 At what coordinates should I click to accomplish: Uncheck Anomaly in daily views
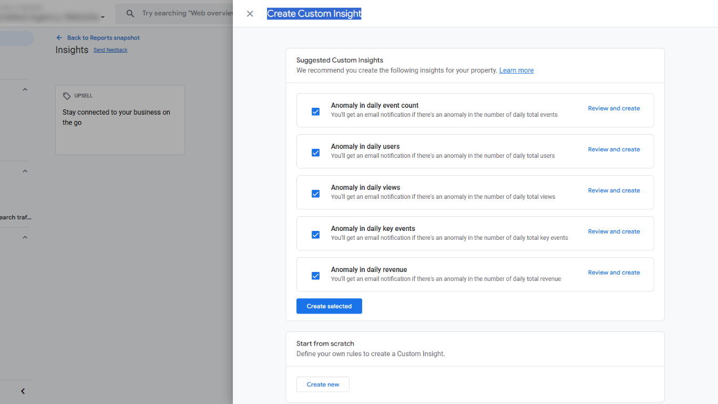tap(315, 194)
